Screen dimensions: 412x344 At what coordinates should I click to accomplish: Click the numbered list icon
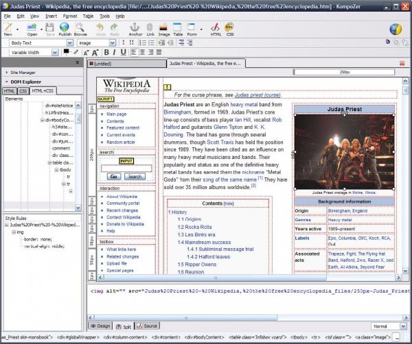(x=142, y=42)
